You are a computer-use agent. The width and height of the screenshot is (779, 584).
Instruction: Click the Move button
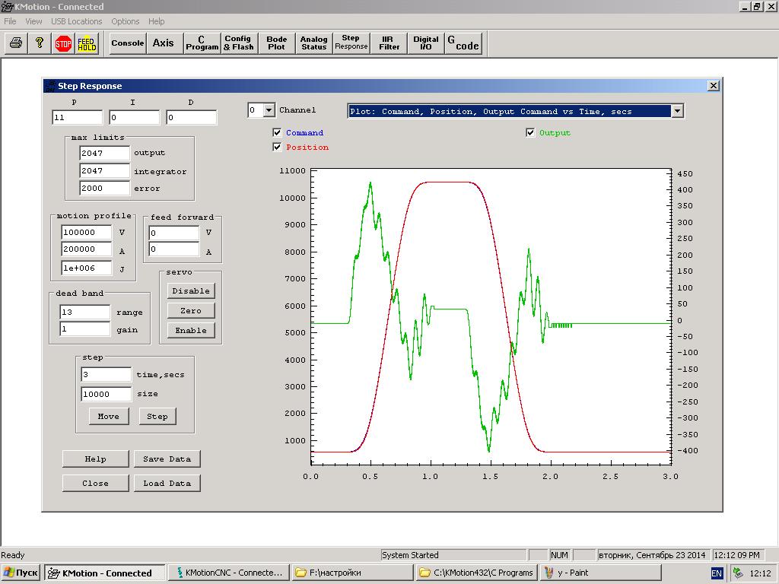click(x=108, y=417)
